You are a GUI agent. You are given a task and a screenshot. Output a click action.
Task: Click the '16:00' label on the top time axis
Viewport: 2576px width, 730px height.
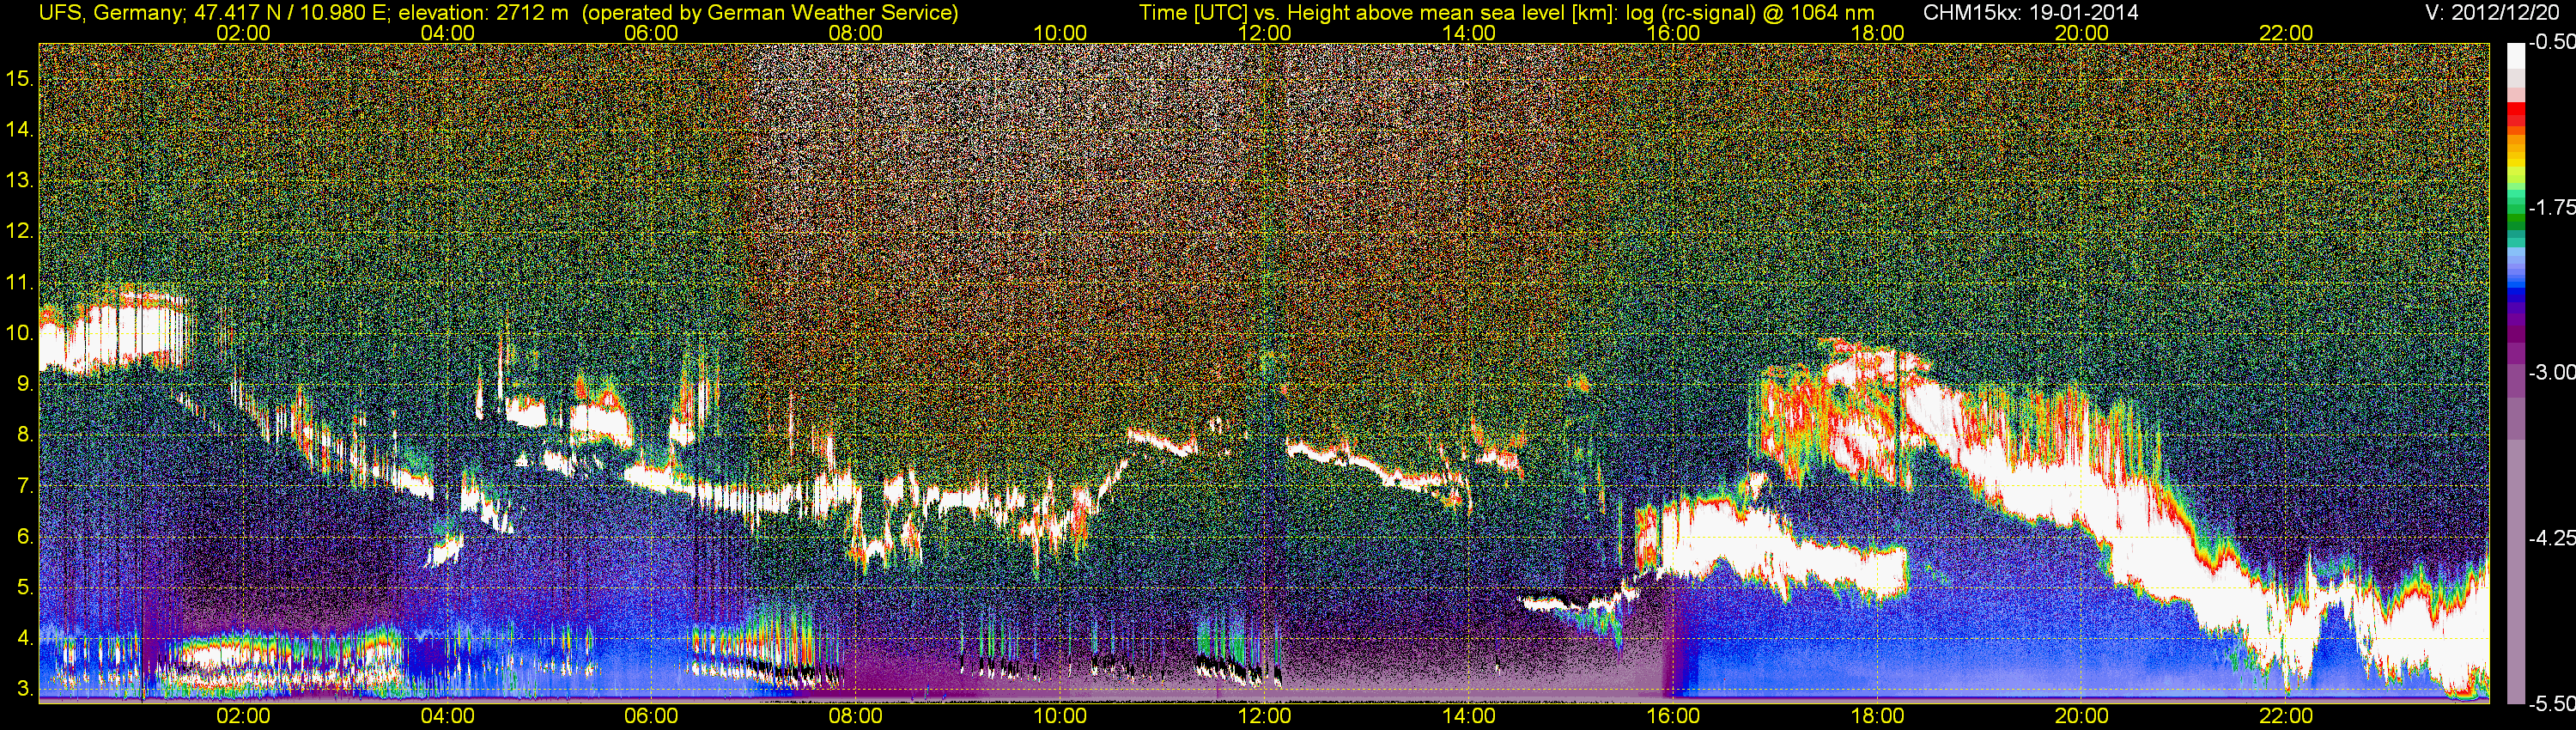(1673, 33)
